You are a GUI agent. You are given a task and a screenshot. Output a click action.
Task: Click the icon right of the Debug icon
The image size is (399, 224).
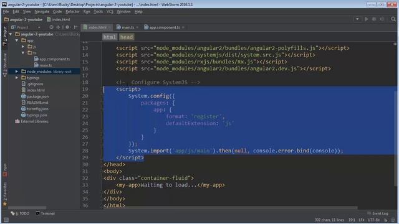click(382, 19)
